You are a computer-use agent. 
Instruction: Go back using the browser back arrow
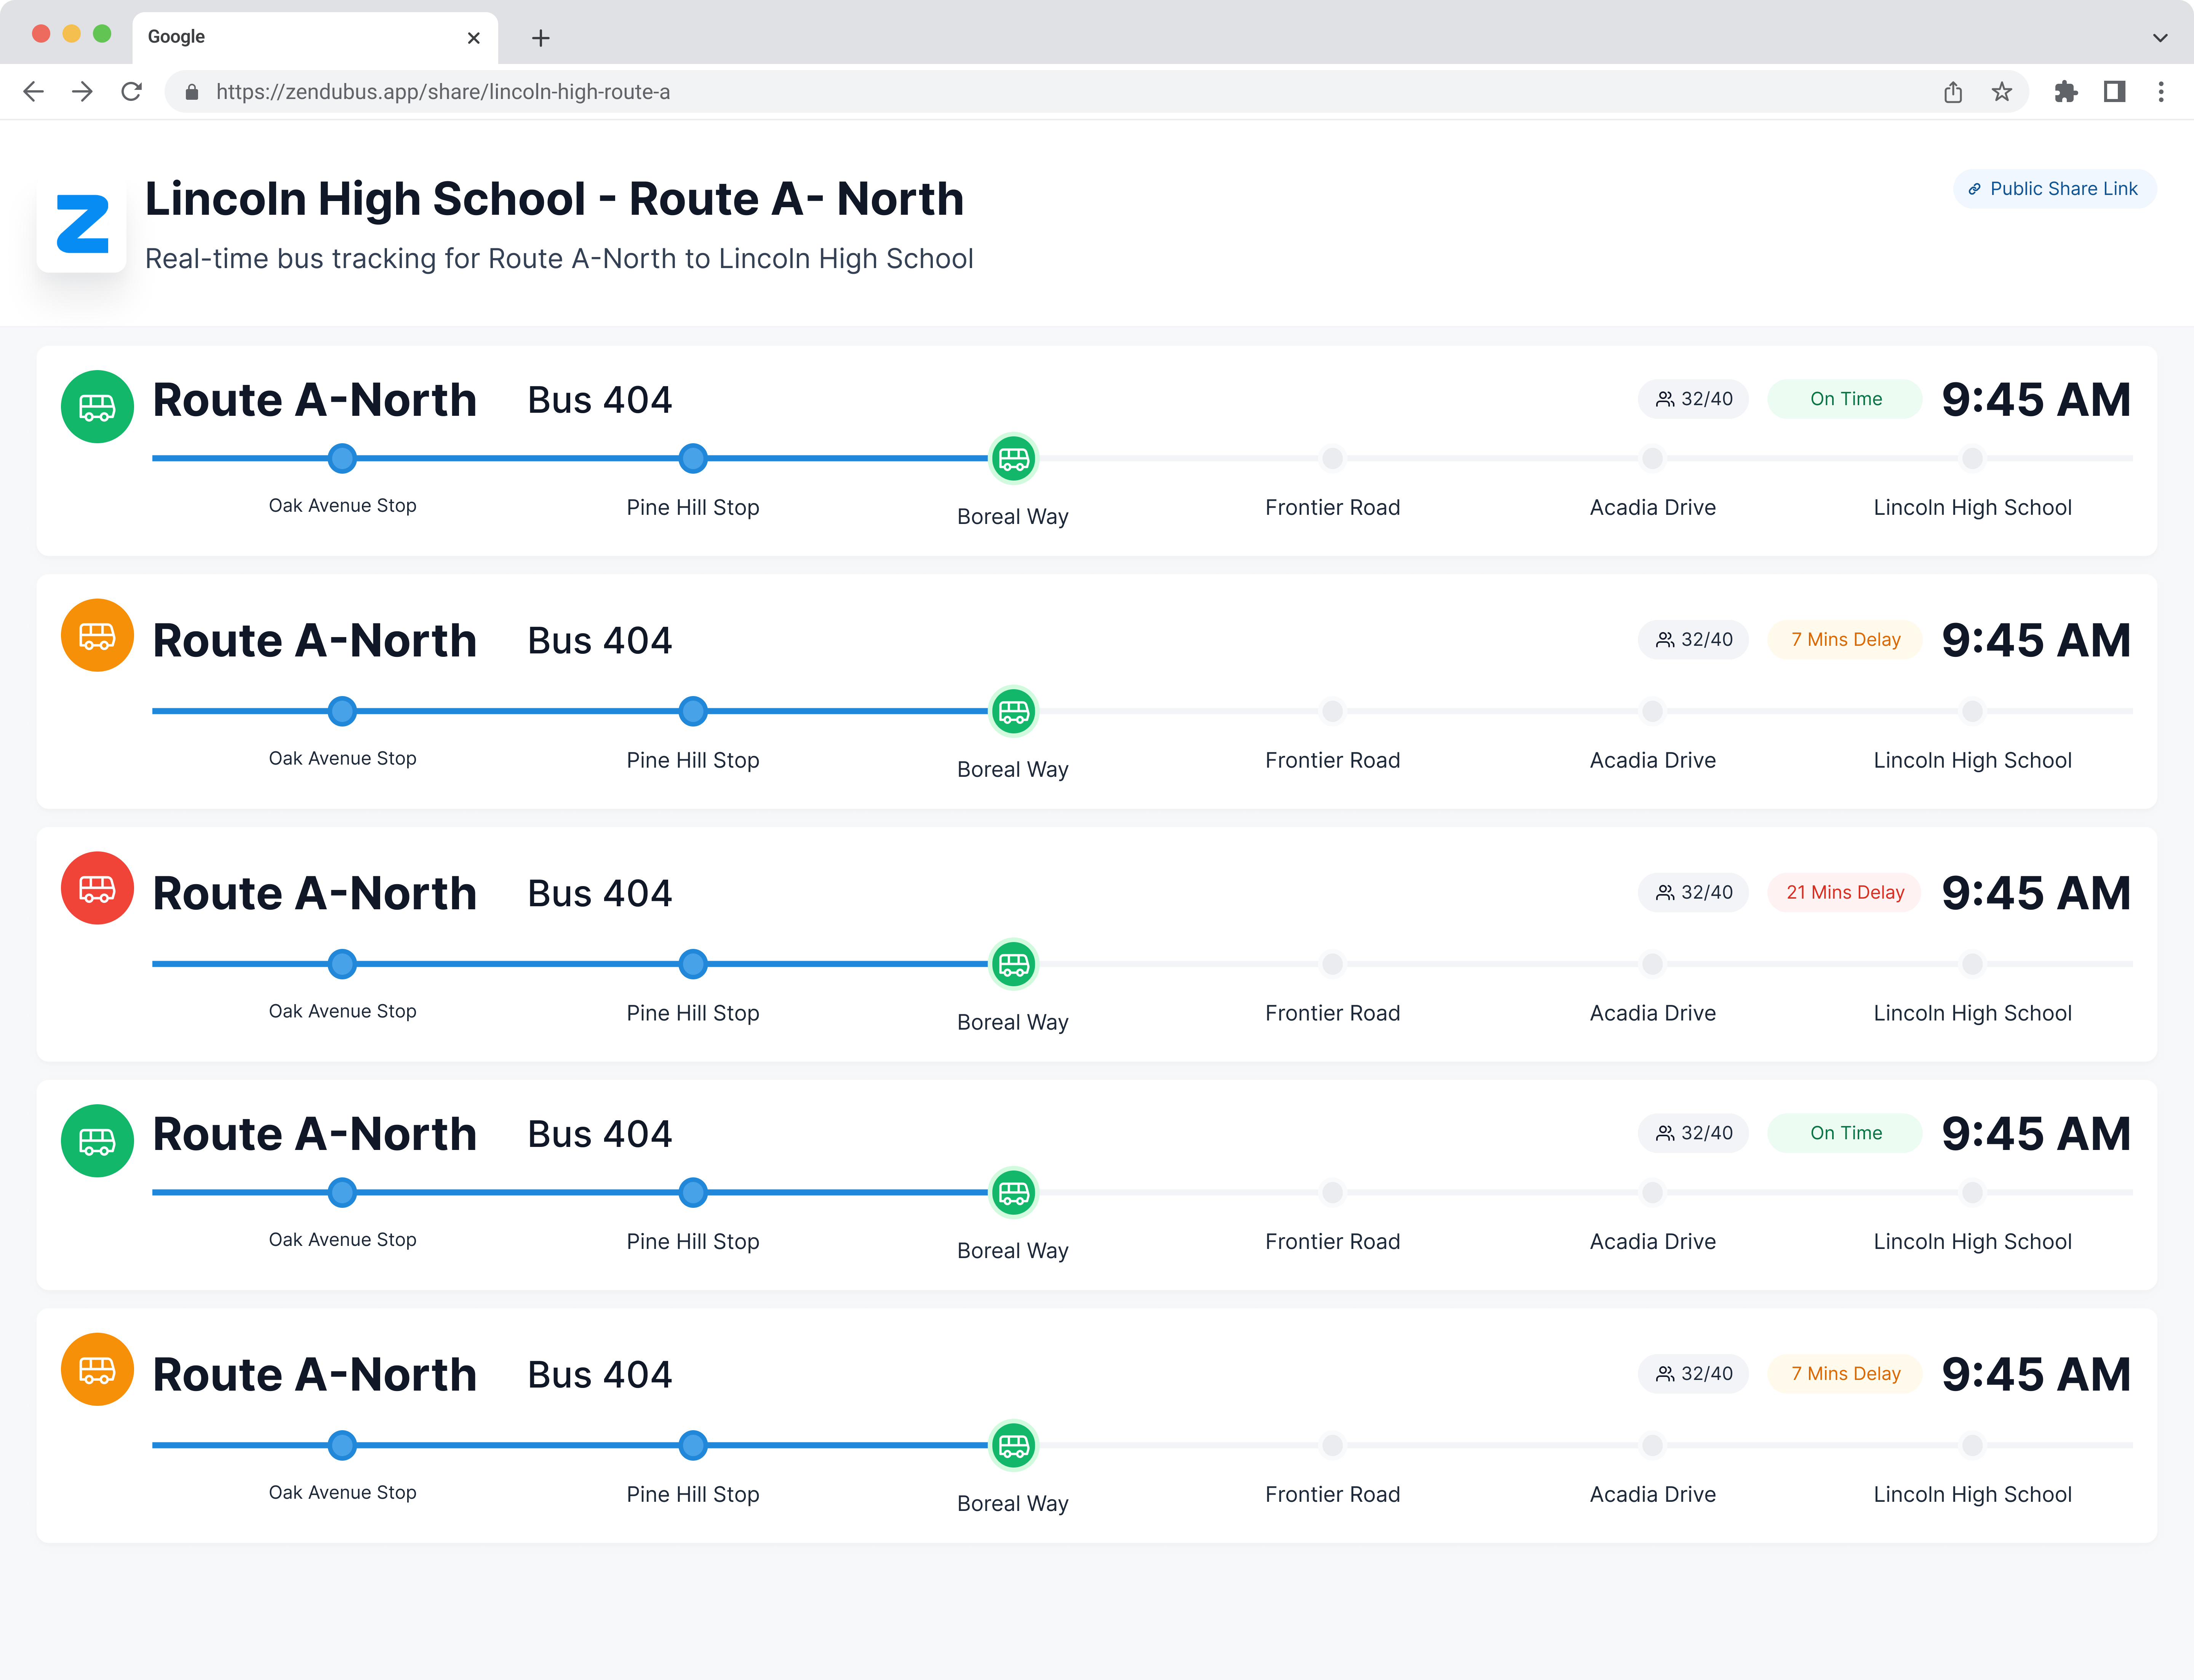click(33, 92)
